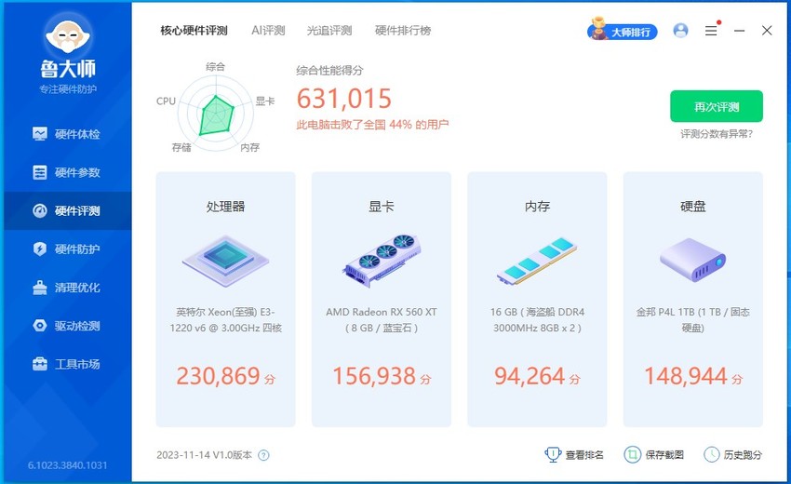Click the 评测分数有异常? link

coord(717,134)
